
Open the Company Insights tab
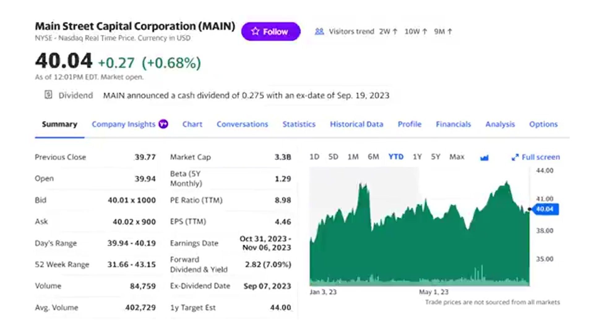click(123, 124)
